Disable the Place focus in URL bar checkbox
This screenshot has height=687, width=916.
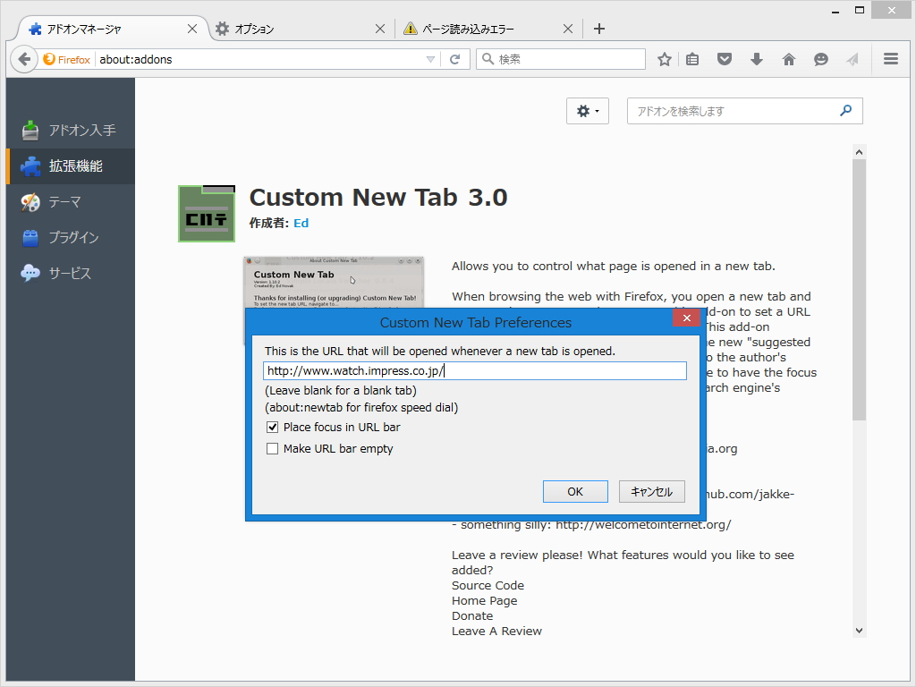pyautogui.click(x=273, y=428)
